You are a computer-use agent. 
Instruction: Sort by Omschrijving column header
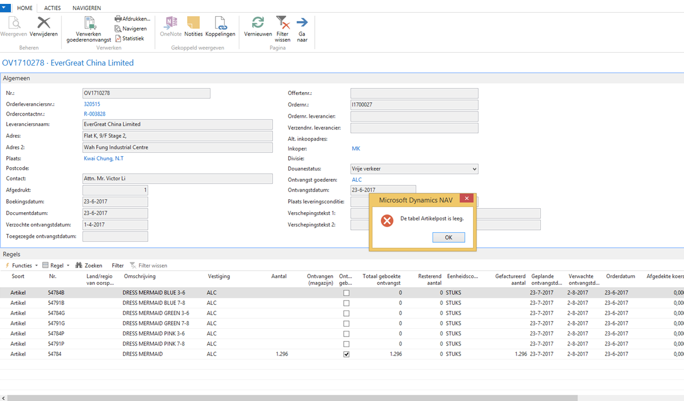(x=139, y=276)
